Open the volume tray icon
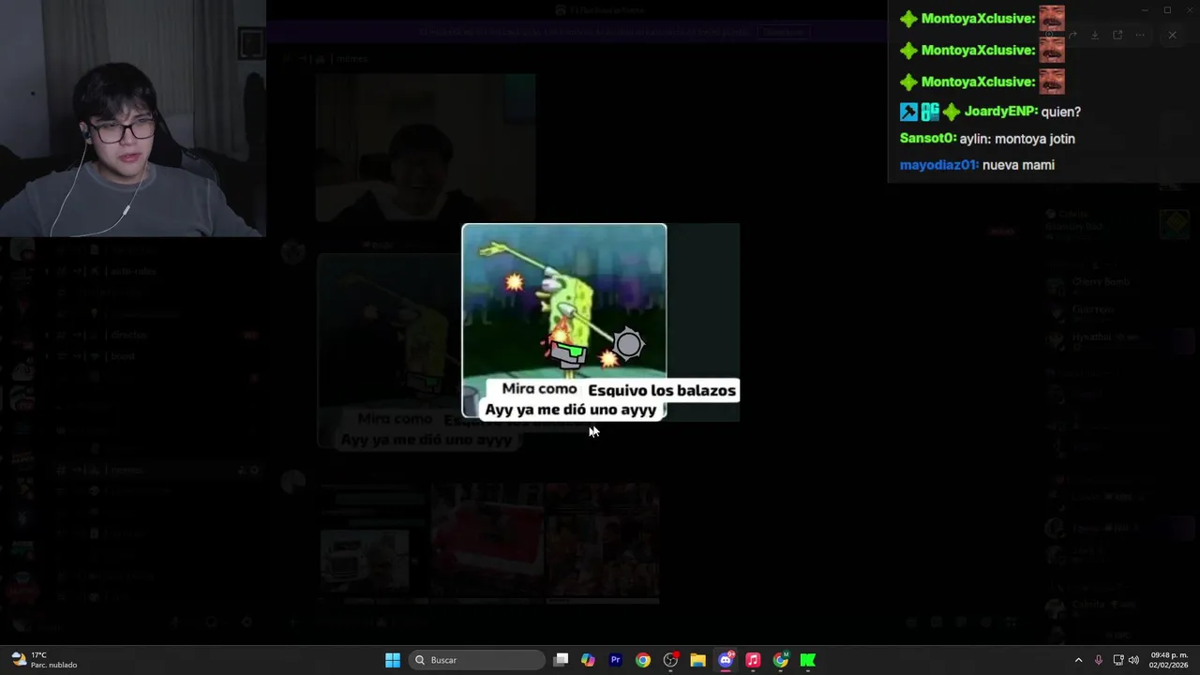 [x=1133, y=660]
